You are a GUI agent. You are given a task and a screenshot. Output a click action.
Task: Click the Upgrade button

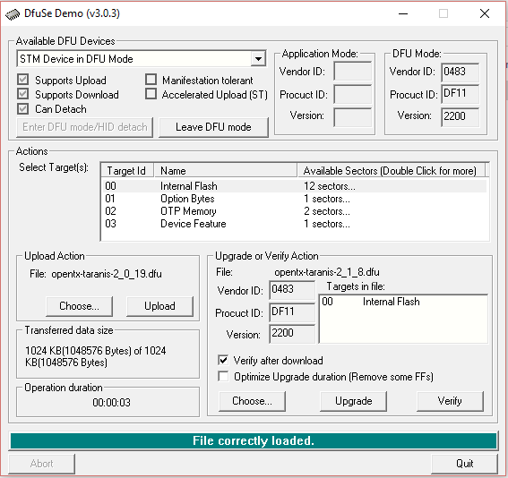[354, 401]
